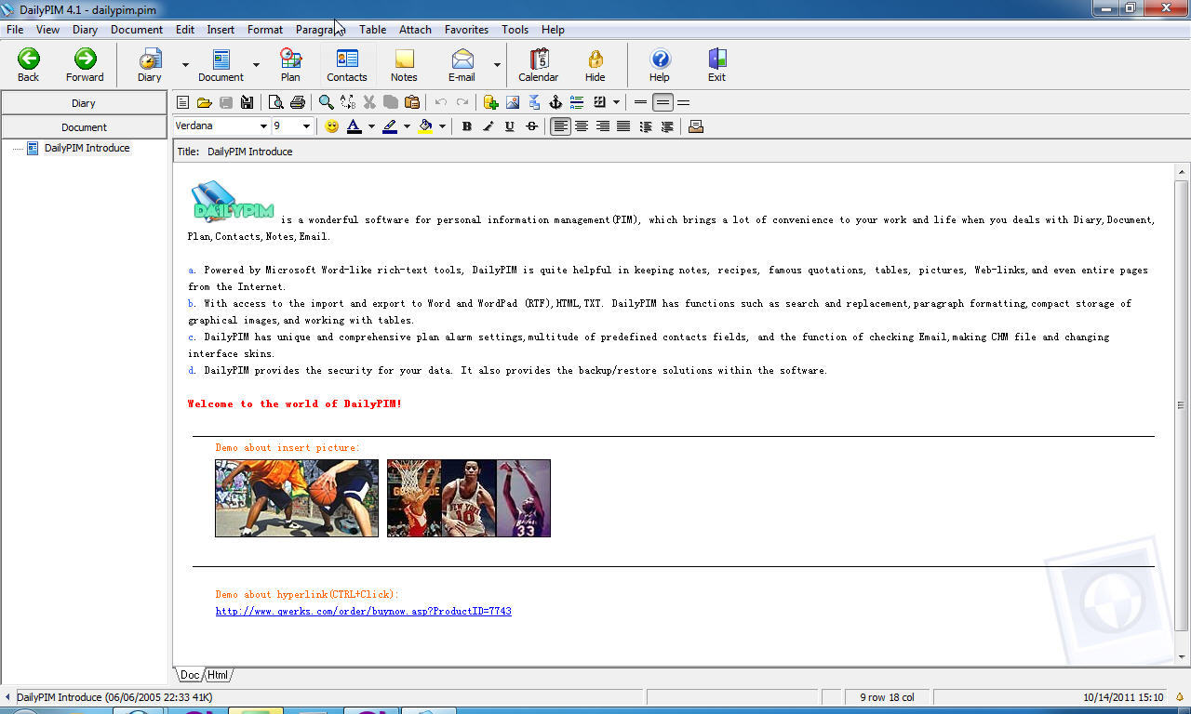The height and width of the screenshot is (714, 1191).
Task: Click the insert table grid icon
Action: [x=600, y=102]
